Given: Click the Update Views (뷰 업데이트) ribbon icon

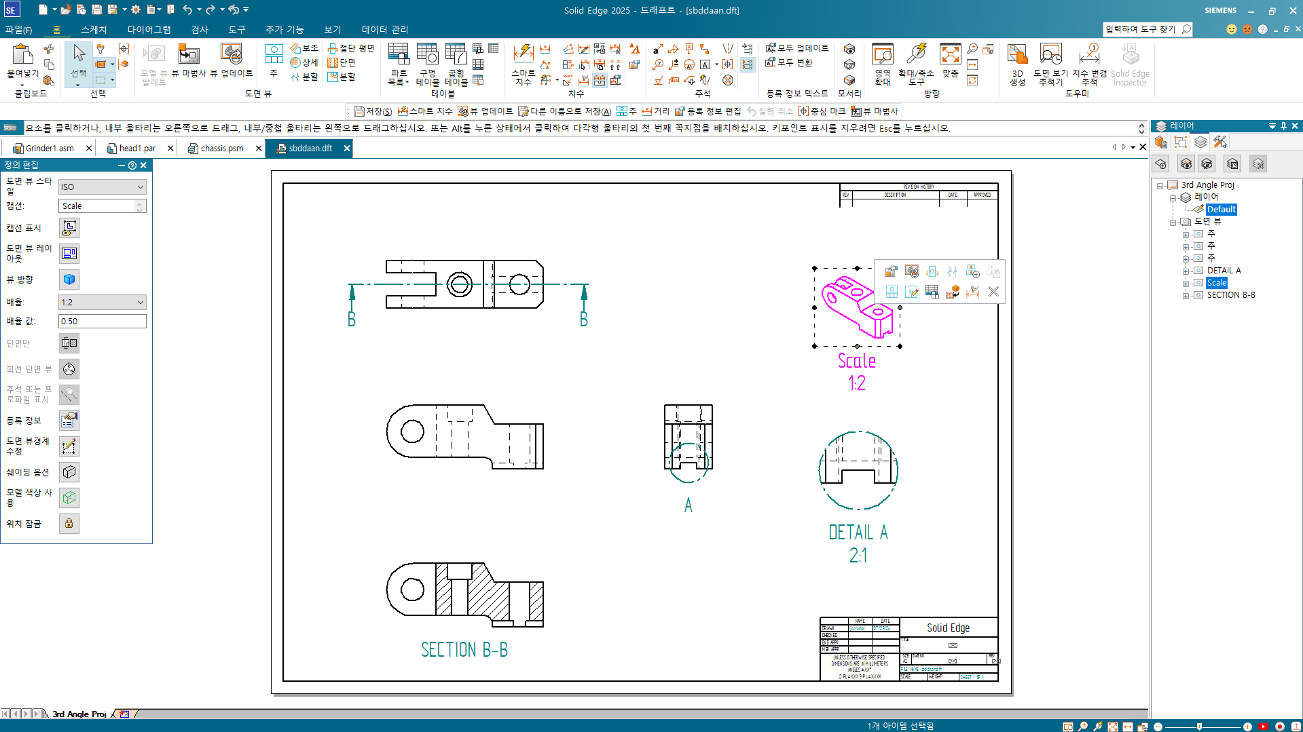Looking at the screenshot, I should pos(232,60).
